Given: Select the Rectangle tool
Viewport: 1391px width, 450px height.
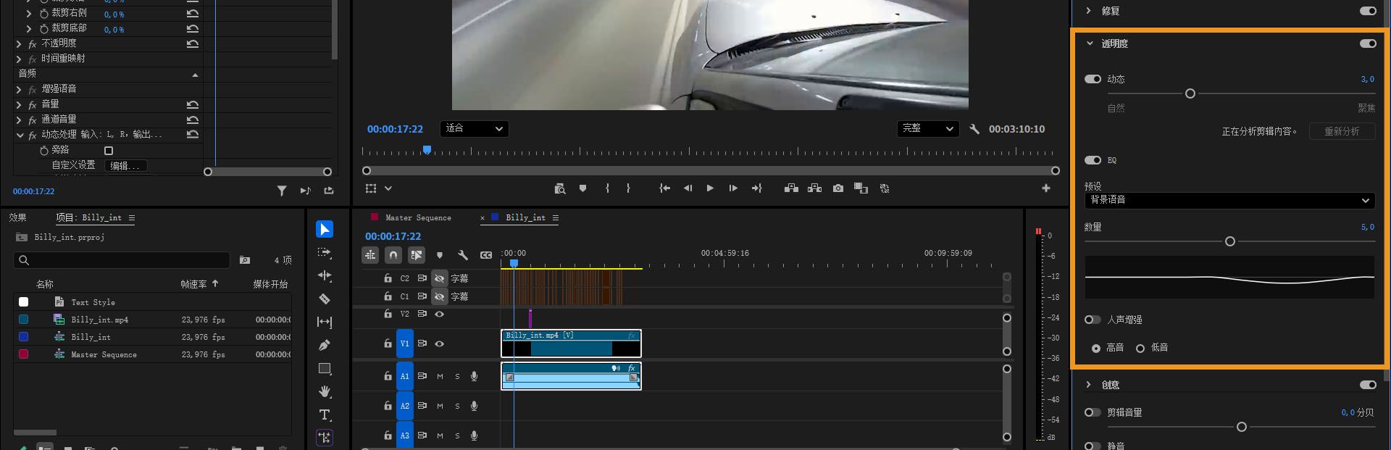Looking at the screenshot, I should click(325, 368).
